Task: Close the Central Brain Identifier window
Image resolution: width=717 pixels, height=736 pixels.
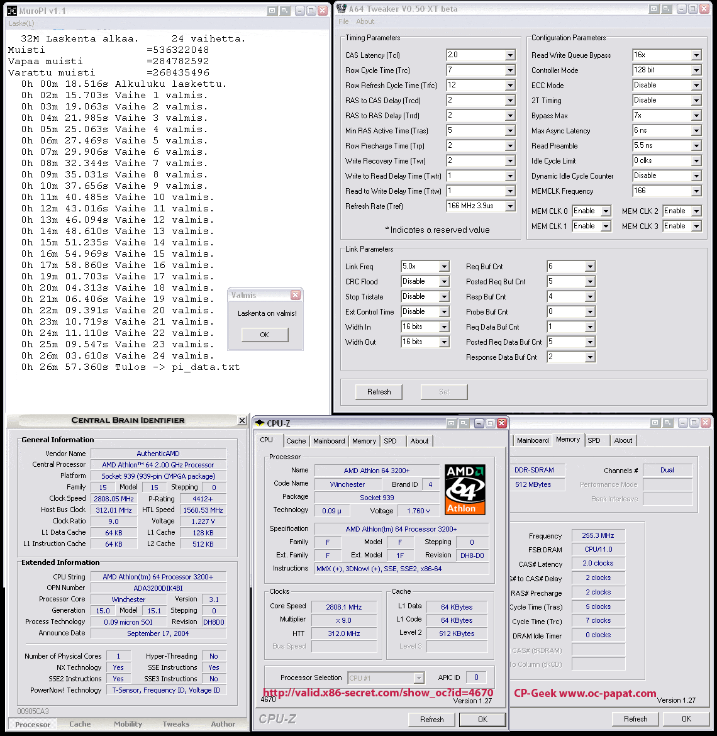Action: (242, 421)
